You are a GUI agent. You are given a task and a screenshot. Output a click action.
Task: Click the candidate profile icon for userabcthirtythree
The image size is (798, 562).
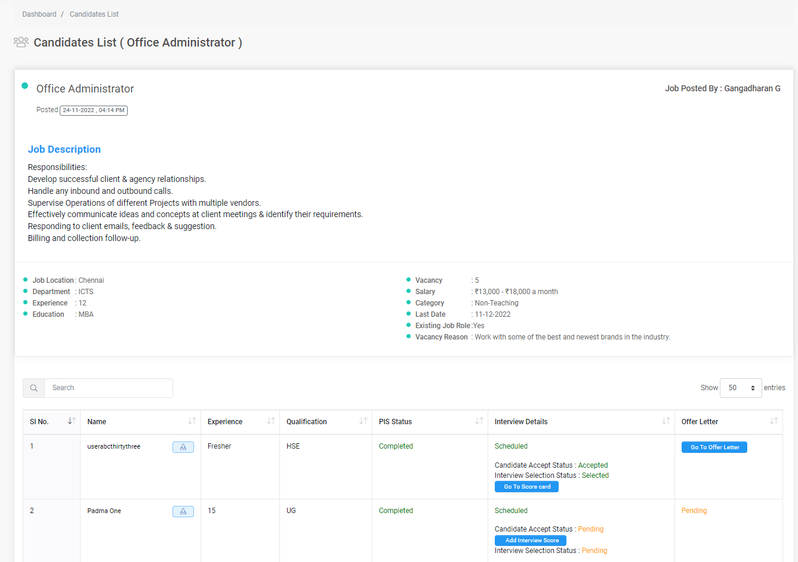point(183,447)
